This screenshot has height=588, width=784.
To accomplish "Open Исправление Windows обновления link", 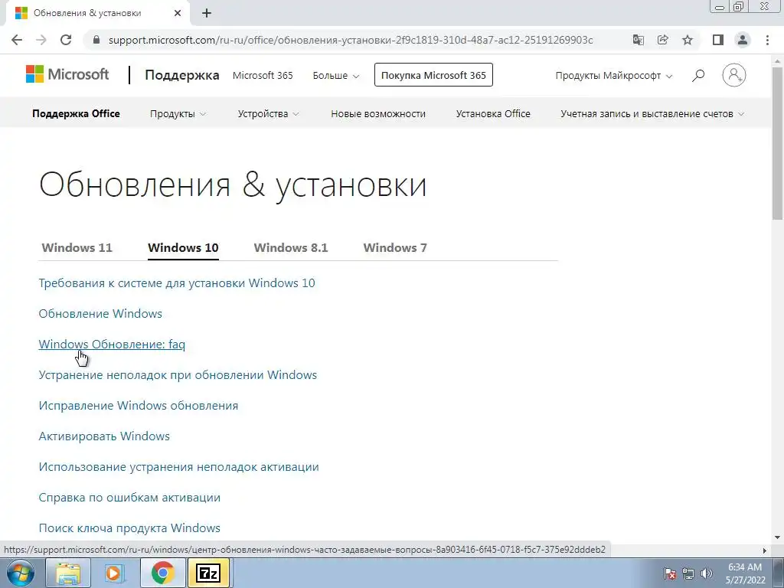I will pos(139,406).
